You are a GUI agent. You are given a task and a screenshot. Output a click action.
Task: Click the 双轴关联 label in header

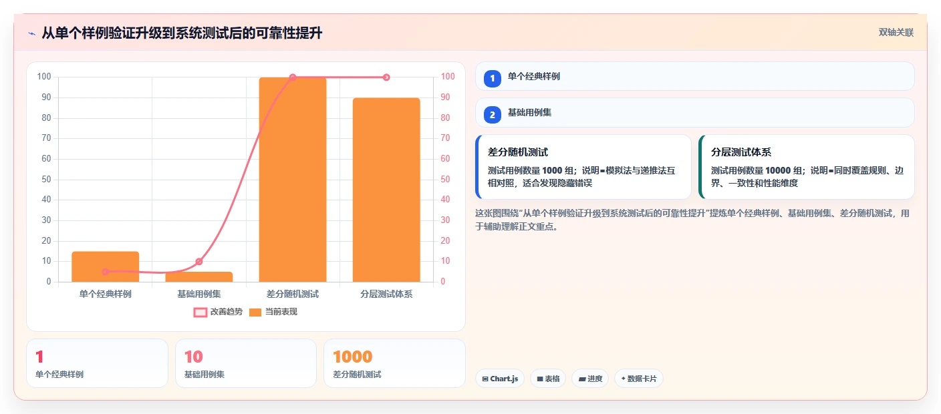tap(896, 33)
